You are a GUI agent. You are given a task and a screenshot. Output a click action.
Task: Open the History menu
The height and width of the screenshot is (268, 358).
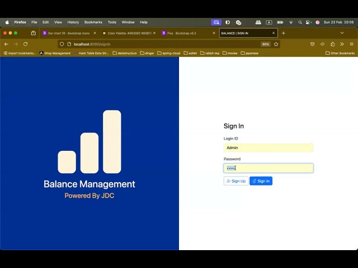pos(73,22)
